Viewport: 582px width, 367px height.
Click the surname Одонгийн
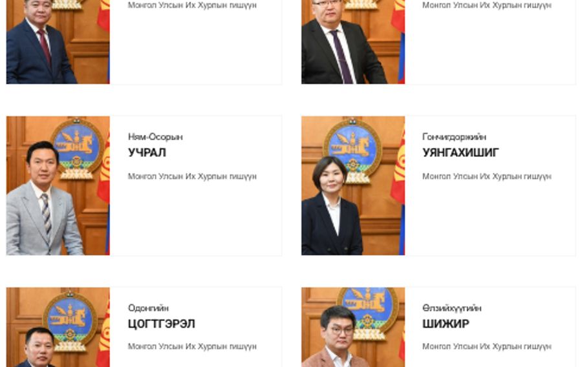click(x=149, y=308)
